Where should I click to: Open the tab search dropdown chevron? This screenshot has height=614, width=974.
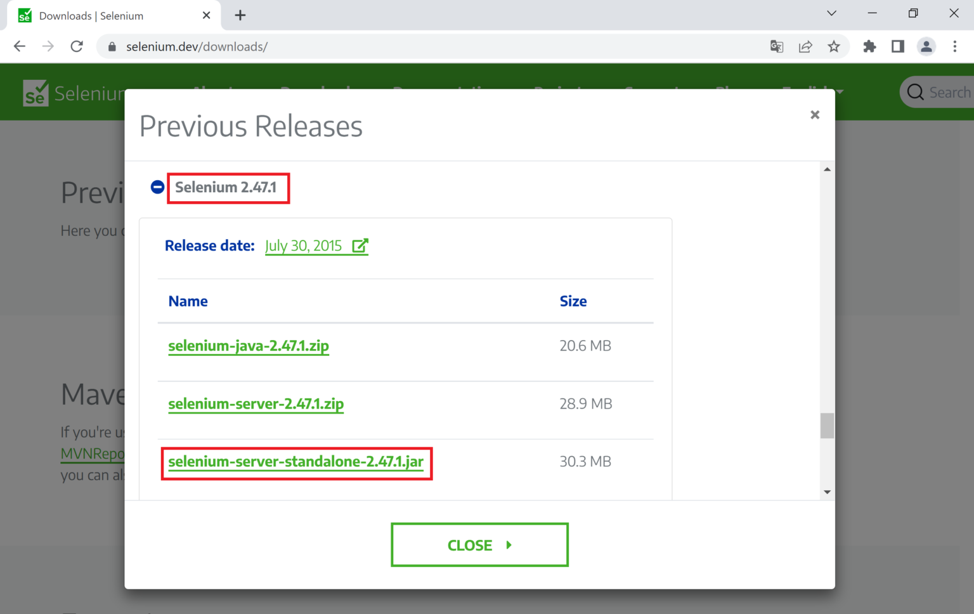831,13
